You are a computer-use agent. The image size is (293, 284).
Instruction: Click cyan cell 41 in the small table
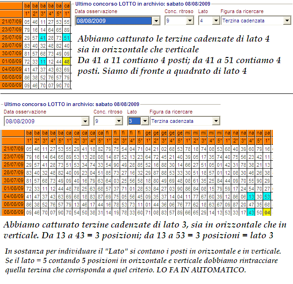point(43,38)
